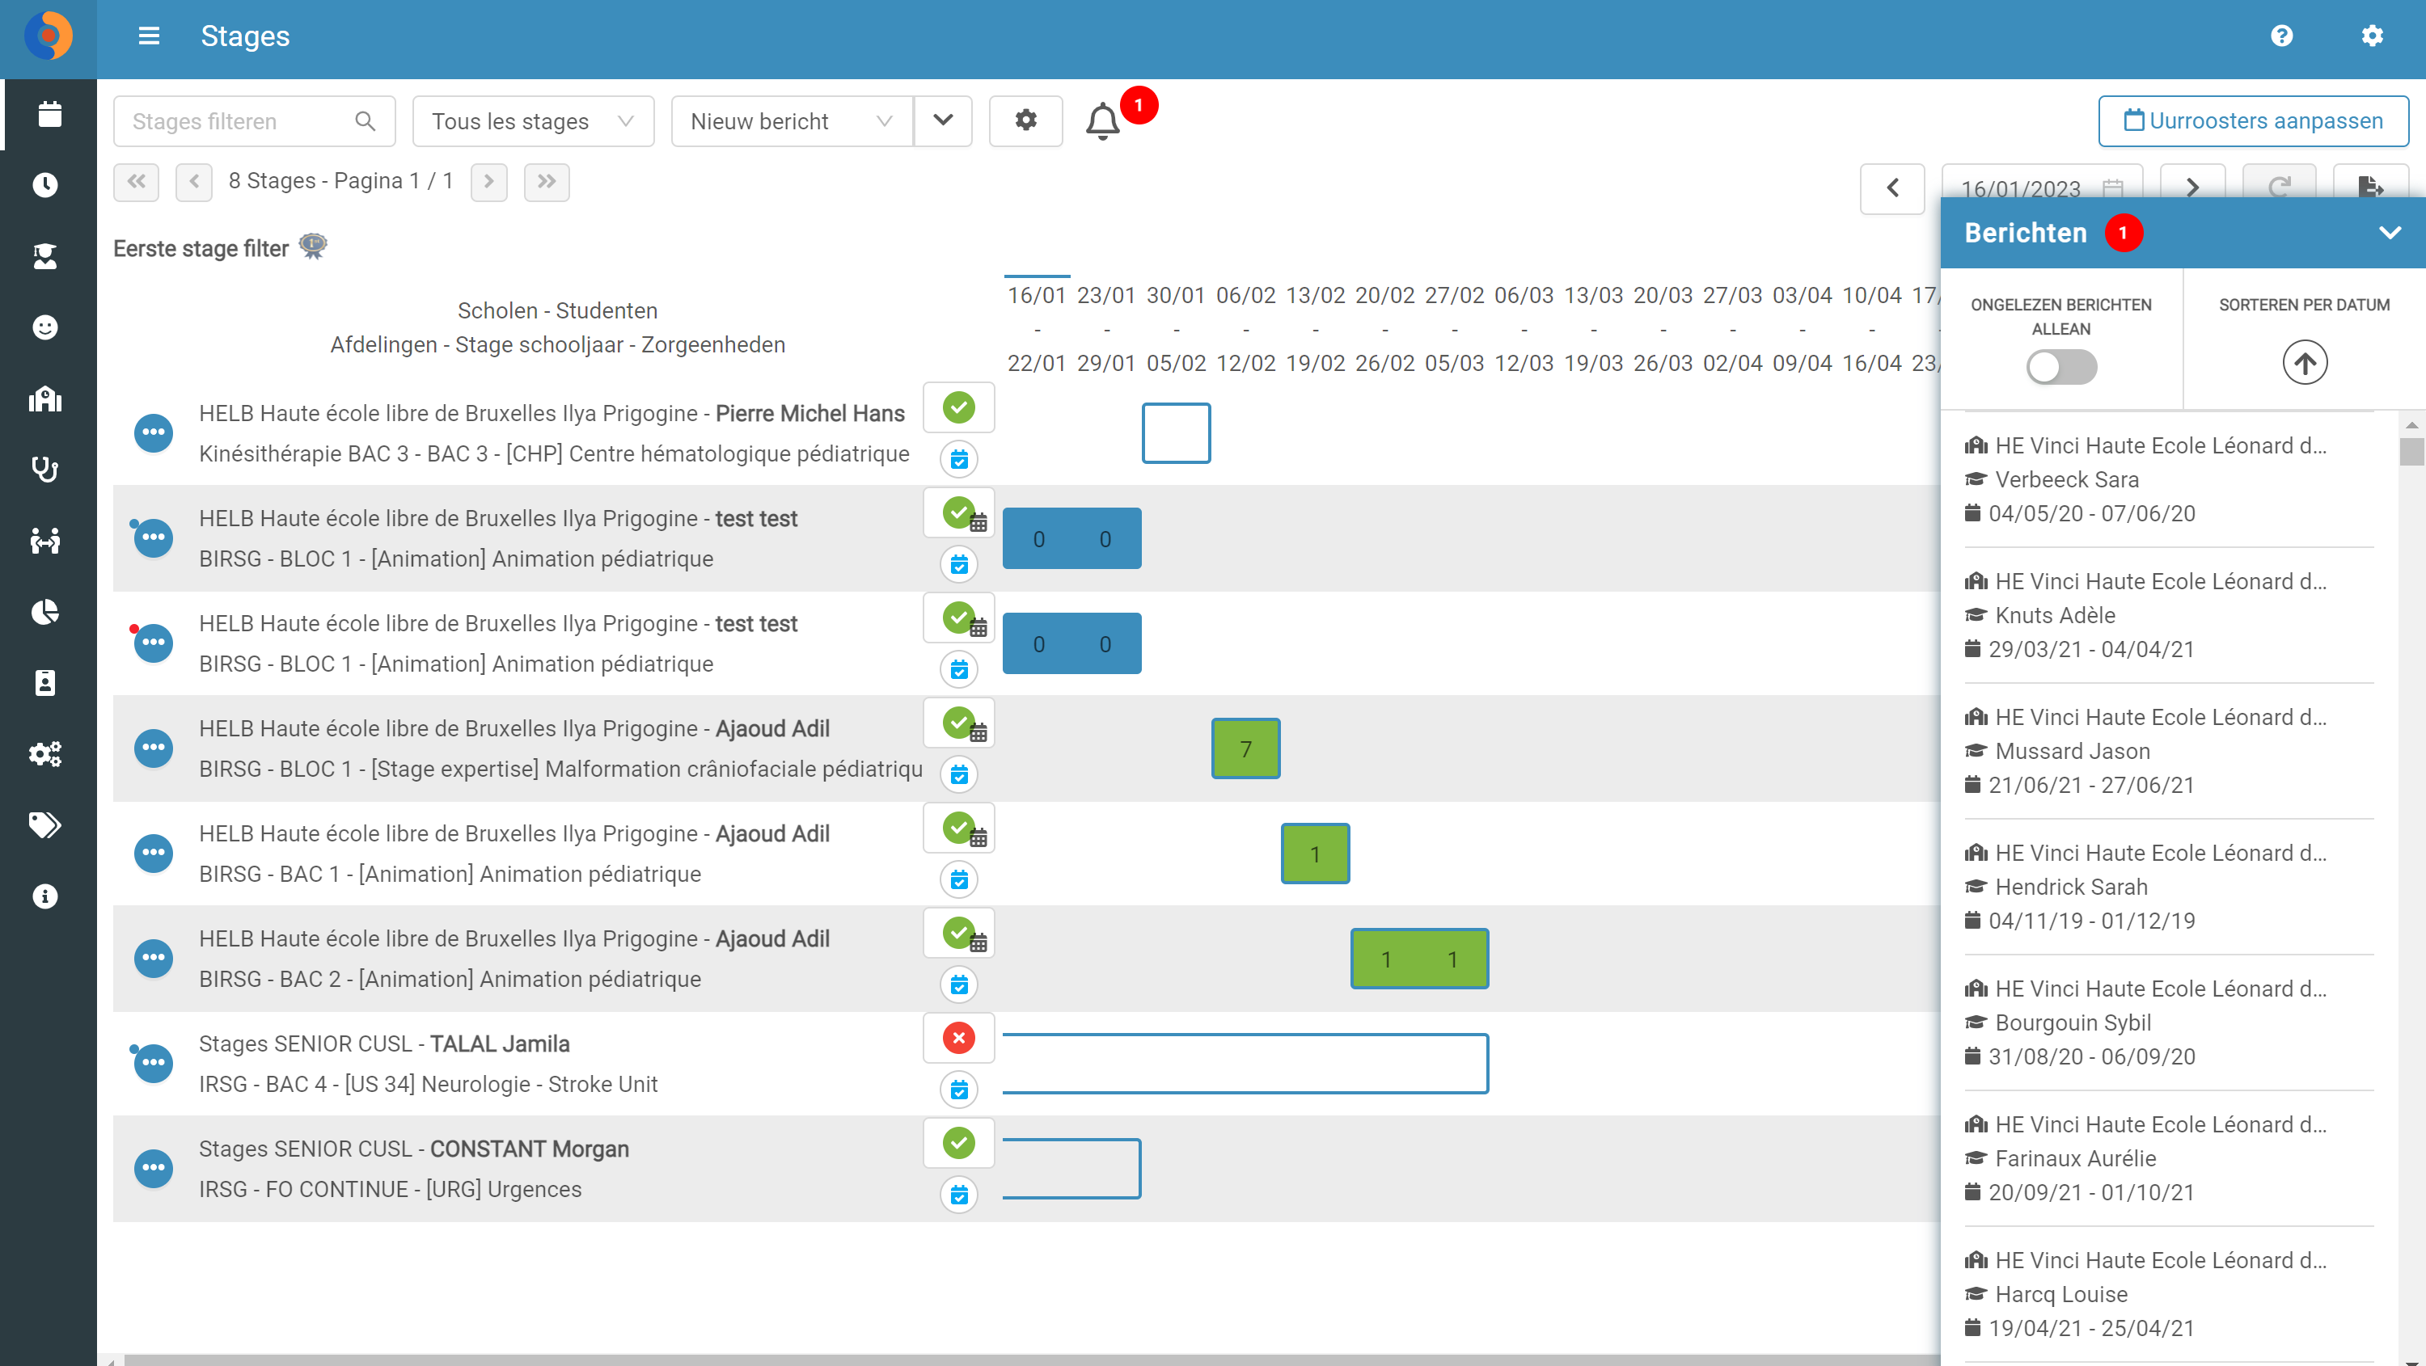Image resolution: width=2426 pixels, height=1366 pixels.
Task: Open options menu for CONSTANT Morgan row
Action: (154, 1168)
